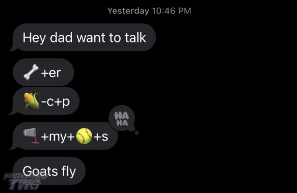Click the '+my+' text in third bubble

click(58, 137)
